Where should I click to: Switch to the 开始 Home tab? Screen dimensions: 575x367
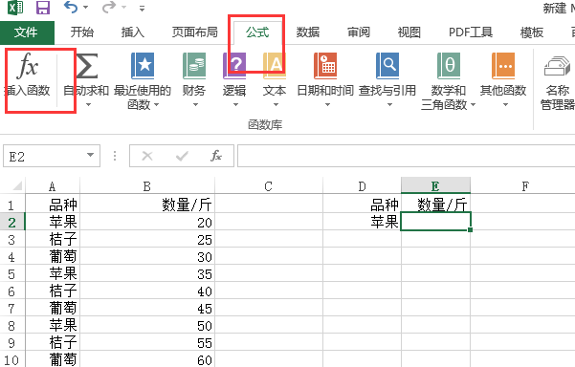pyautogui.click(x=82, y=32)
